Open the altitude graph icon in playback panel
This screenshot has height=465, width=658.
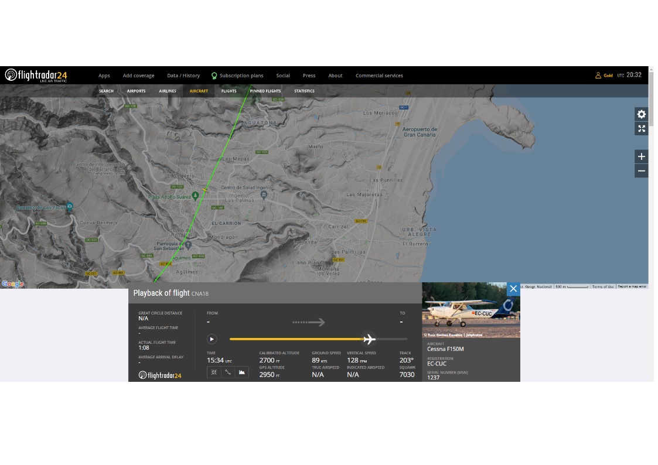coord(242,372)
